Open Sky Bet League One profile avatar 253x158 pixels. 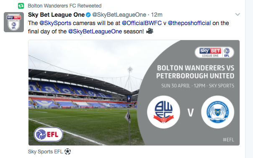[14, 22]
